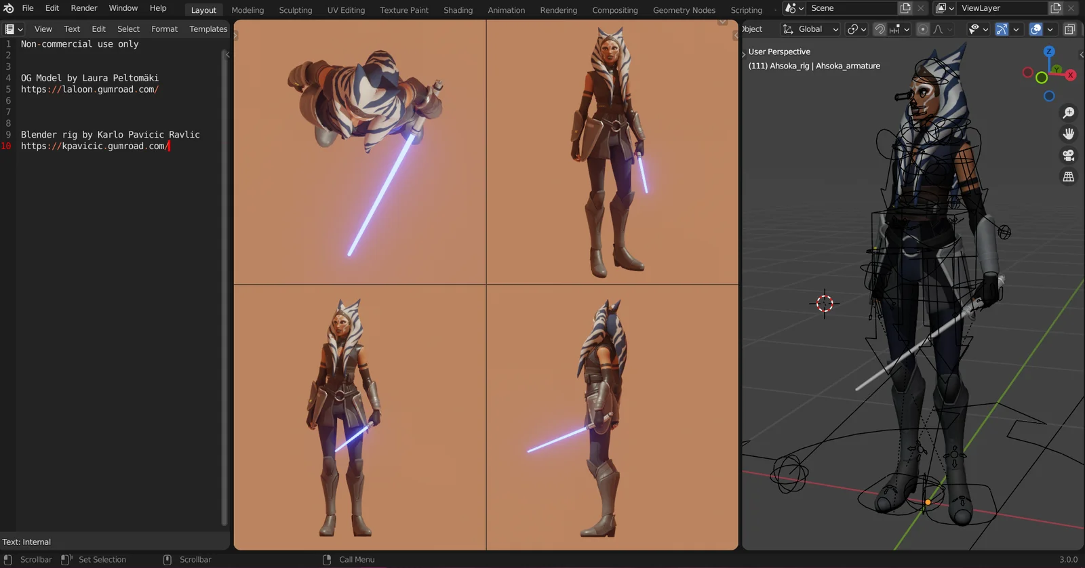1085x568 pixels.
Task: Switch to the Sculpting workspace tab
Action: click(296, 10)
